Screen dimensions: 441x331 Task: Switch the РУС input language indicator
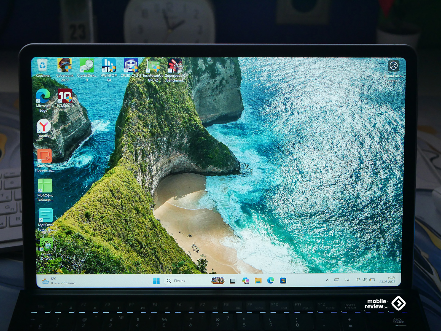[x=347, y=280]
